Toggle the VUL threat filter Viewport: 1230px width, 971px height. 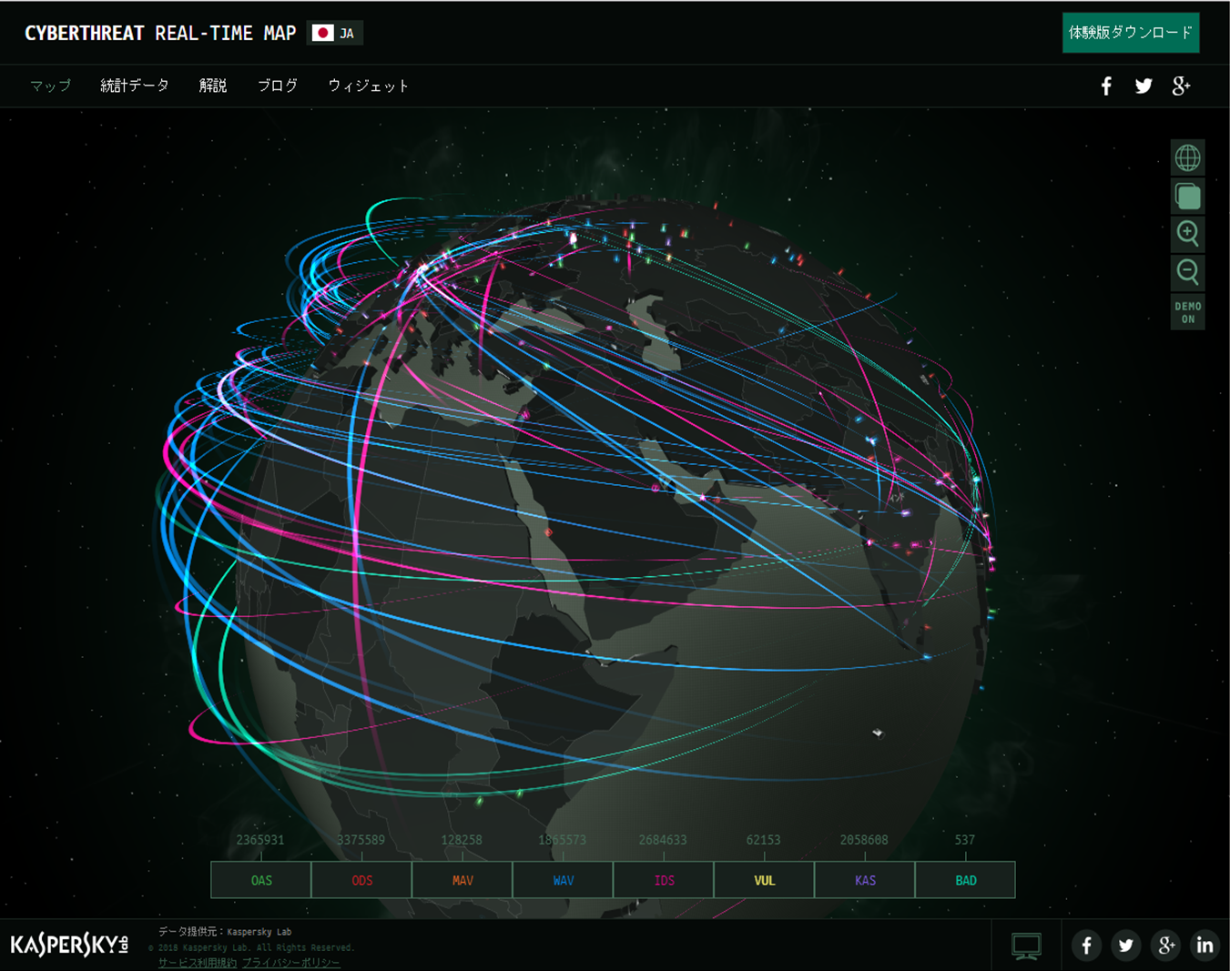click(765, 880)
